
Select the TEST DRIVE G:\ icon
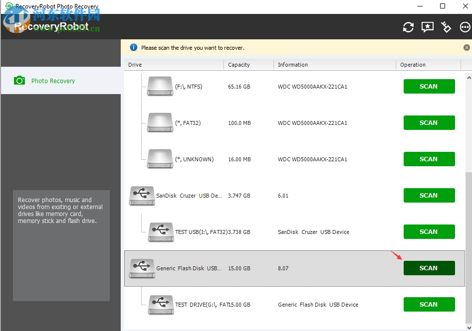[x=161, y=305]
